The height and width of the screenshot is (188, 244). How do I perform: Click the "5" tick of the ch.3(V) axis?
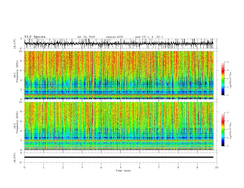click(x=21, y=153)
